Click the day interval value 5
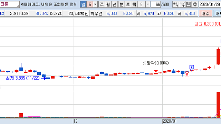Image resolution: width=221 pixels, height=124 pixels. pyautogui.click(x=90, y=4)
